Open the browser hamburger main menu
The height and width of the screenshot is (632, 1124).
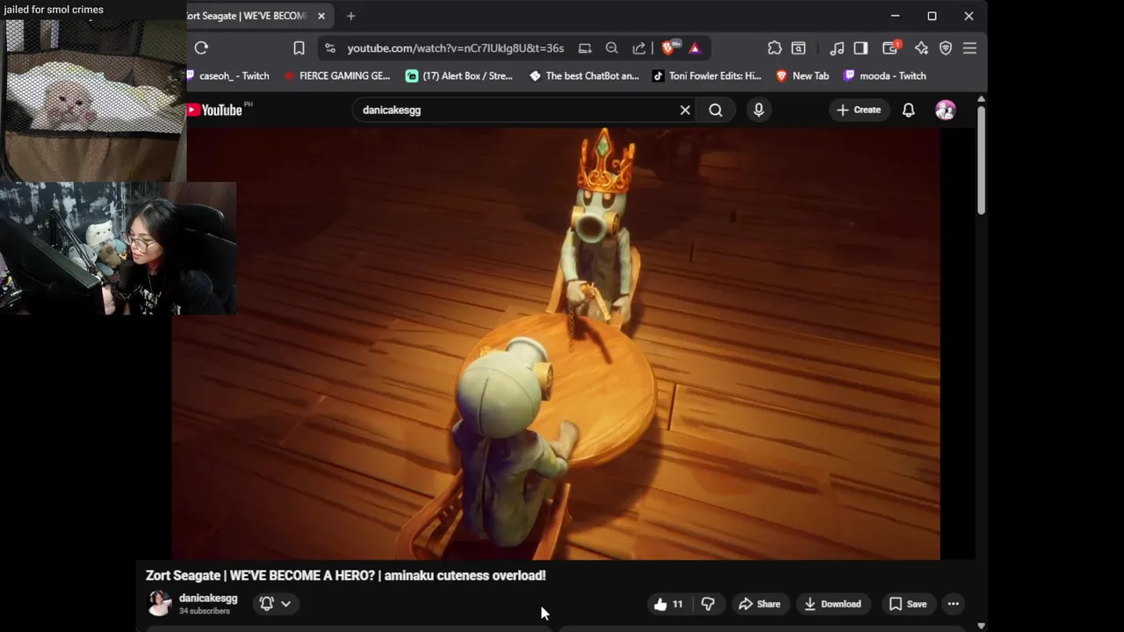(969, 48)
